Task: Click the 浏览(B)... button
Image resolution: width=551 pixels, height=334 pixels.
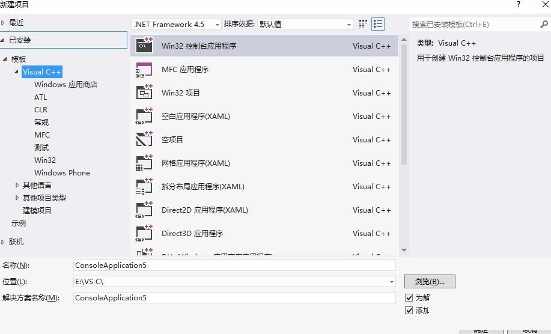Action: 430,281
